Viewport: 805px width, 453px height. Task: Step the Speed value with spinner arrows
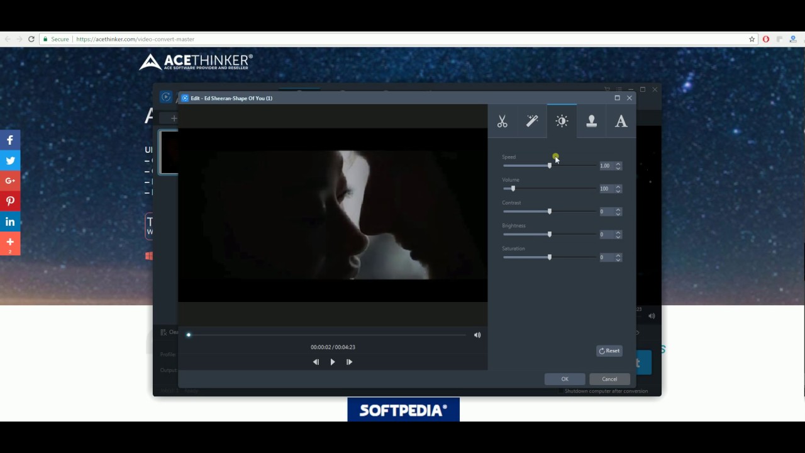pyautogui.click(x=618, y=165)
